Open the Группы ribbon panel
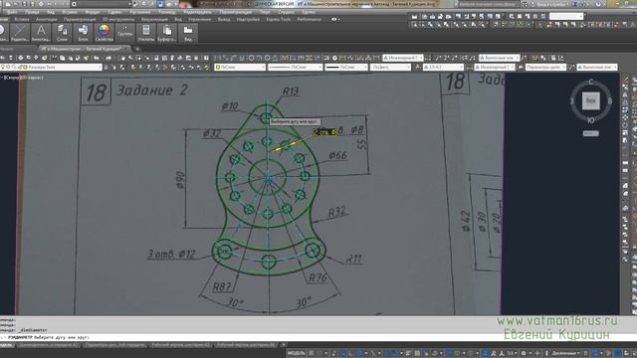Image resolution: width=637 pixels, height=358 pixels. coord(124,33)
